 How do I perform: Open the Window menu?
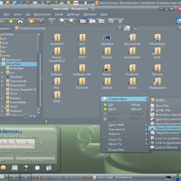90,14
